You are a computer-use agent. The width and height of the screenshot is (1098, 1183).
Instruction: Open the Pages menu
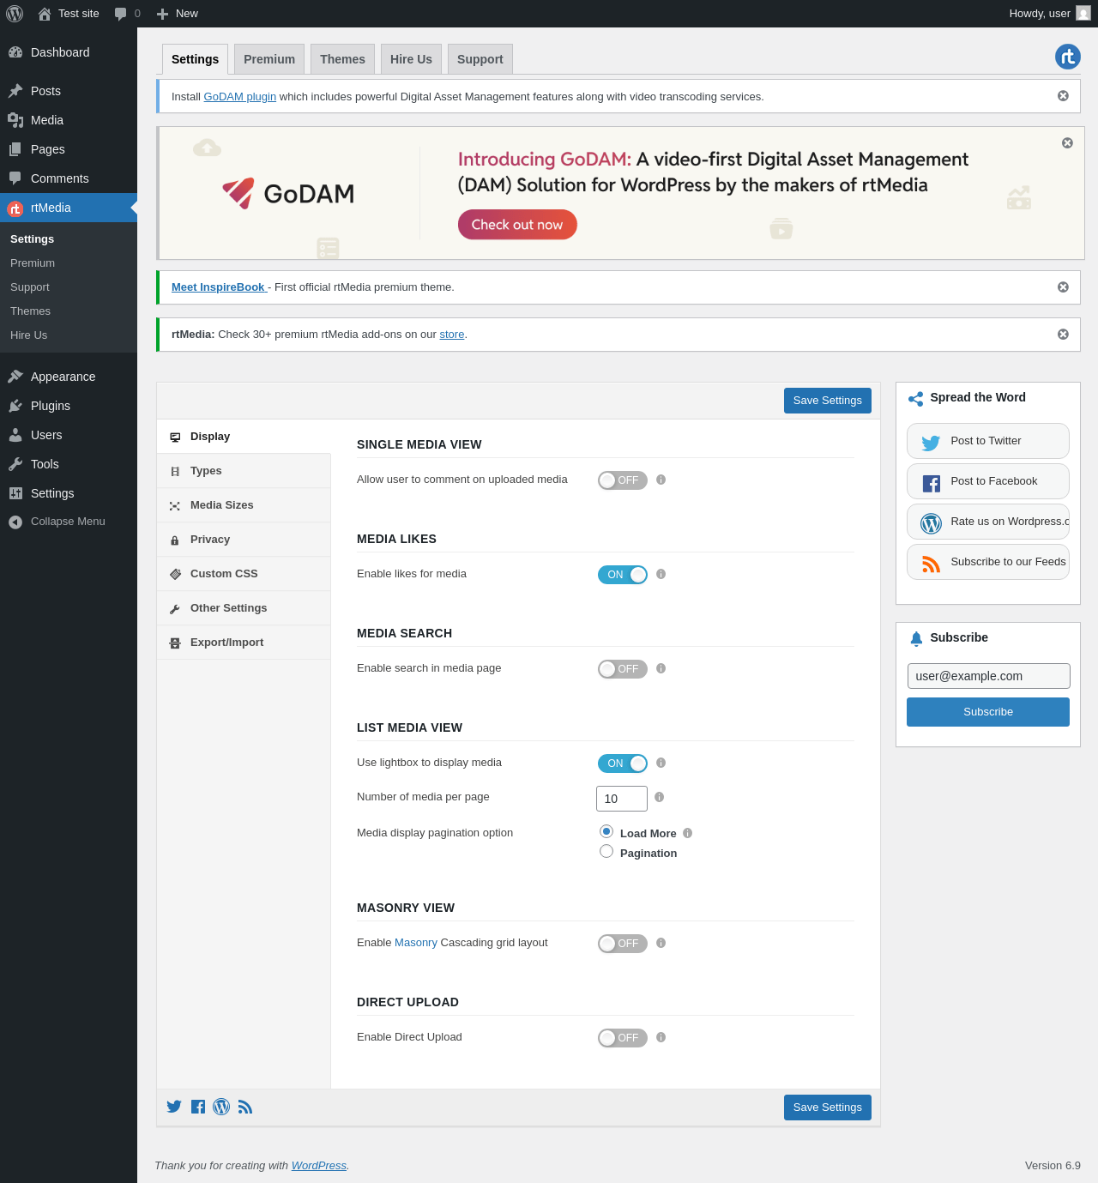[x=69, y=149]
